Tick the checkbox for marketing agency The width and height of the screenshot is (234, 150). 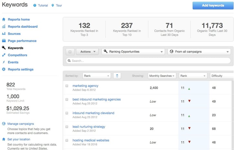(67, 86)
